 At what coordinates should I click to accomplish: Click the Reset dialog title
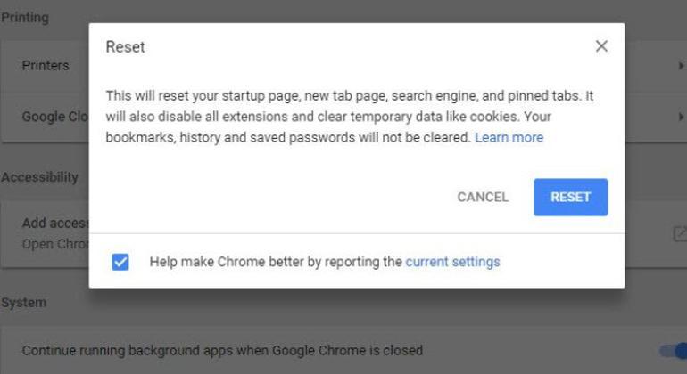(125, 46)
